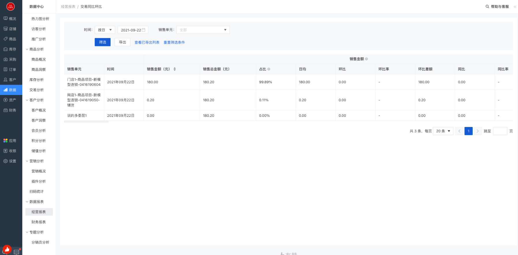
Task: Click 经营报表 breadcrumb link
Action: click(x=68, y=7)
